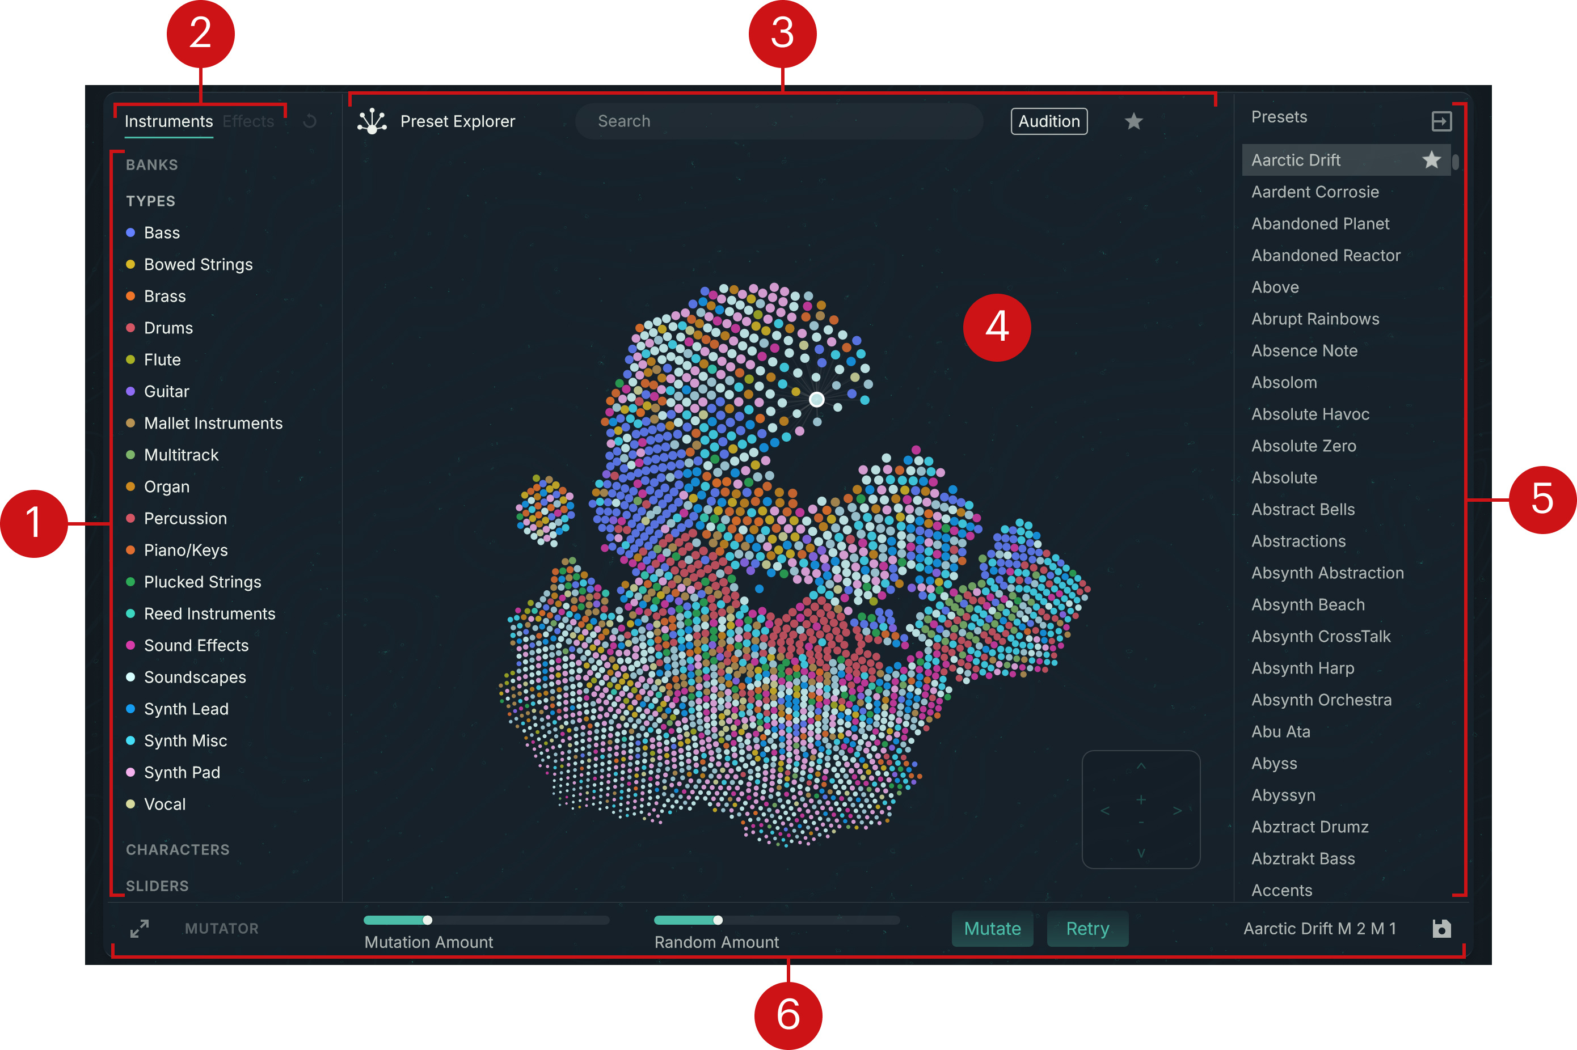
Task: Click the zoom-in plus in navigation pad
Action: [x=1141, y=799]
